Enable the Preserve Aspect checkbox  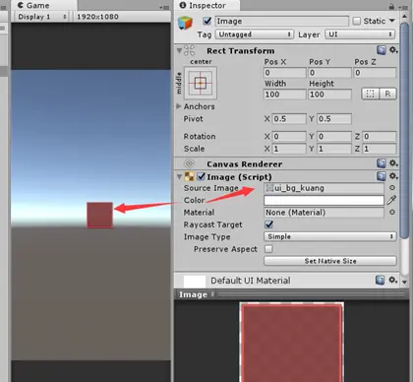pyautogui.click(x=268, y=249)
